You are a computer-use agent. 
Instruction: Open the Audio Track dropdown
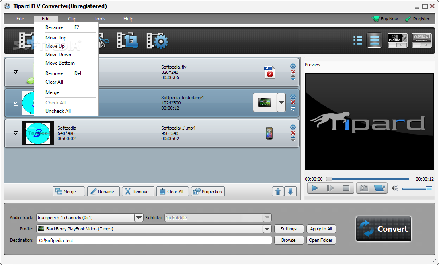(x=139, y=218)
